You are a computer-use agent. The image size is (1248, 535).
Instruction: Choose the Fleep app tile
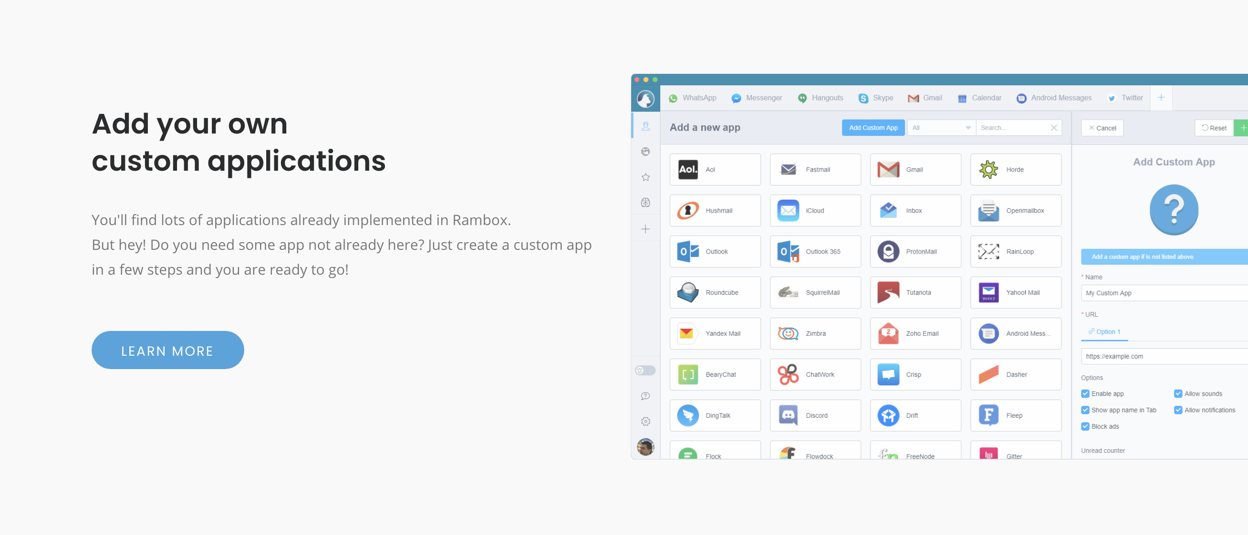tap(1016, 415)
